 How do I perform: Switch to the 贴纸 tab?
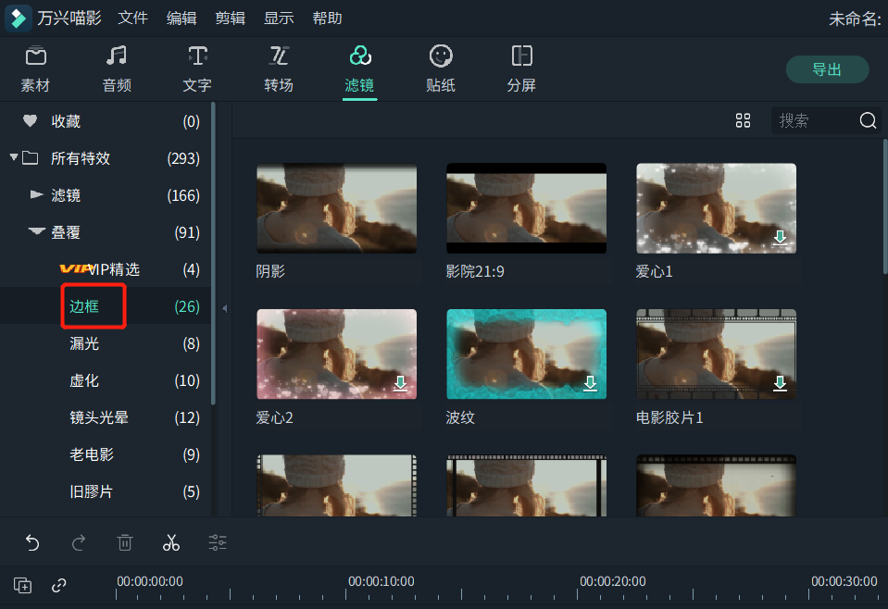click(441, 68)
